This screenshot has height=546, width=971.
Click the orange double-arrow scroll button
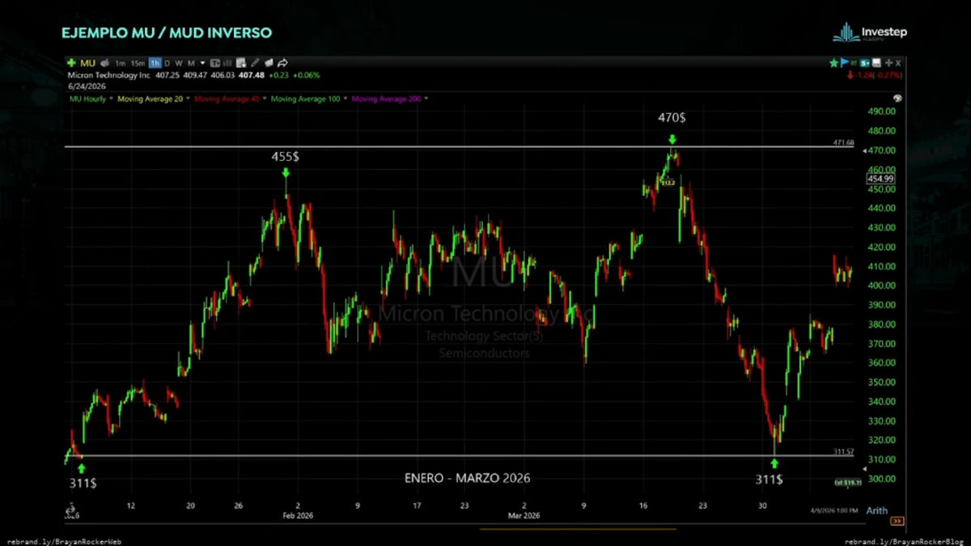point(897,522)
